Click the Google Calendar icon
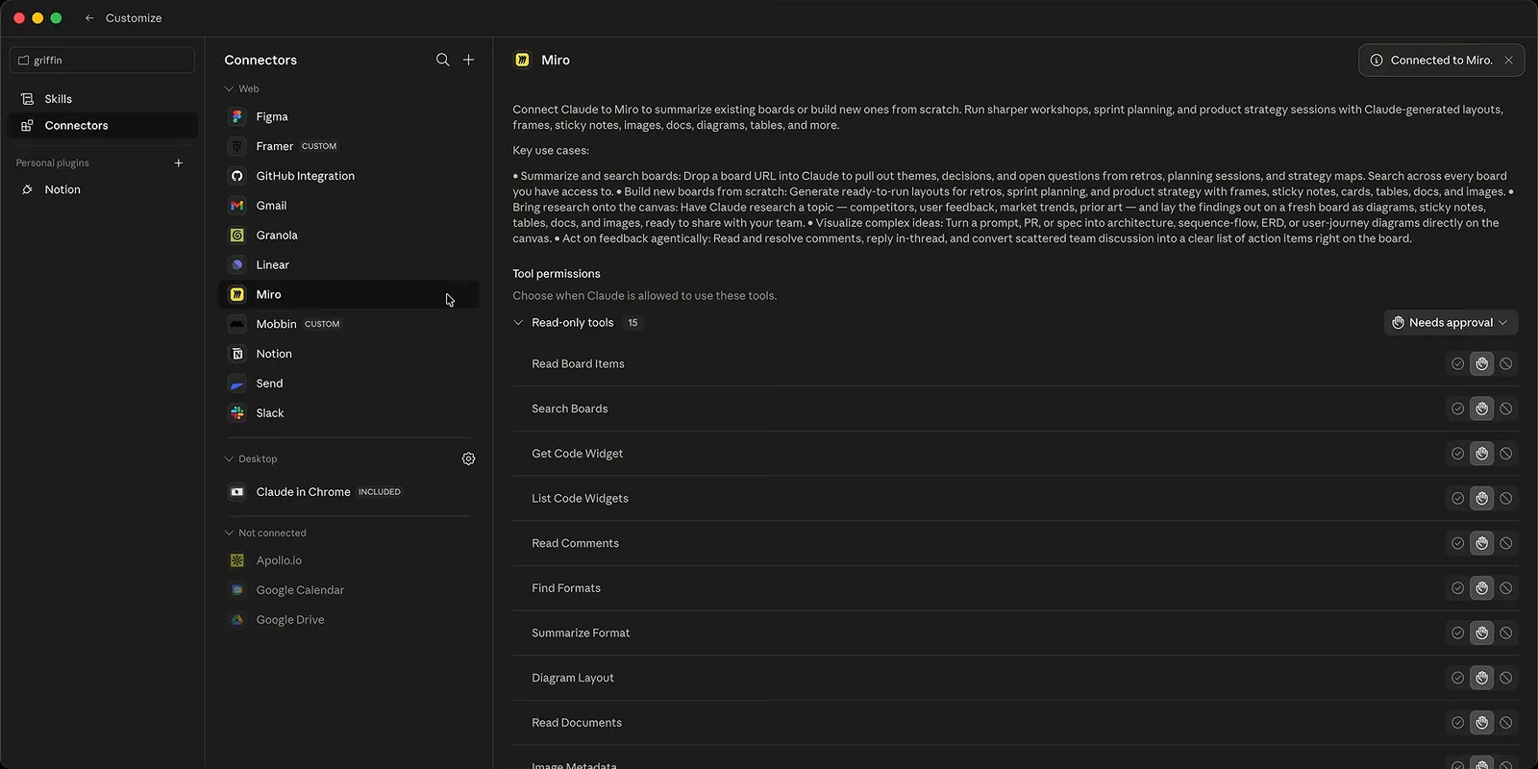 [x=237, y=590]
